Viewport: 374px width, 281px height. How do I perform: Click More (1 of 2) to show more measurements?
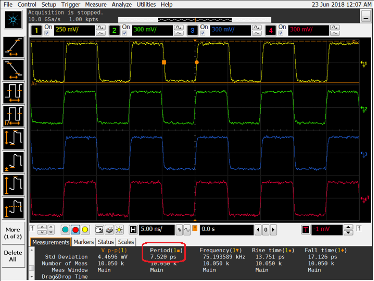pos(13,233)
